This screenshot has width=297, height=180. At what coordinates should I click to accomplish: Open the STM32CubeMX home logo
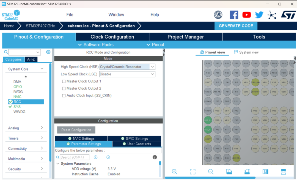click(x=11, y=15)
